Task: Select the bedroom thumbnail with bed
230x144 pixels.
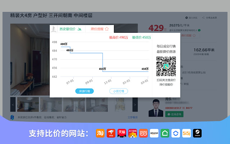Action: coord(97,104)
